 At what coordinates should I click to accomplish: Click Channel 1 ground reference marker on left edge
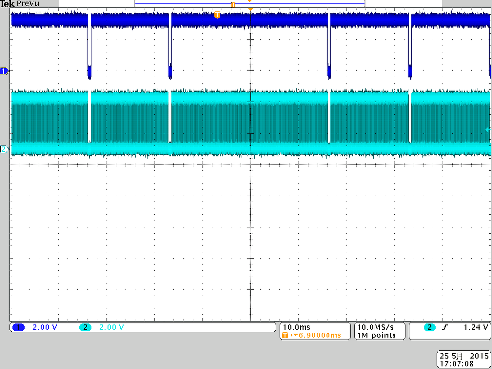click(x=3, y=71)
